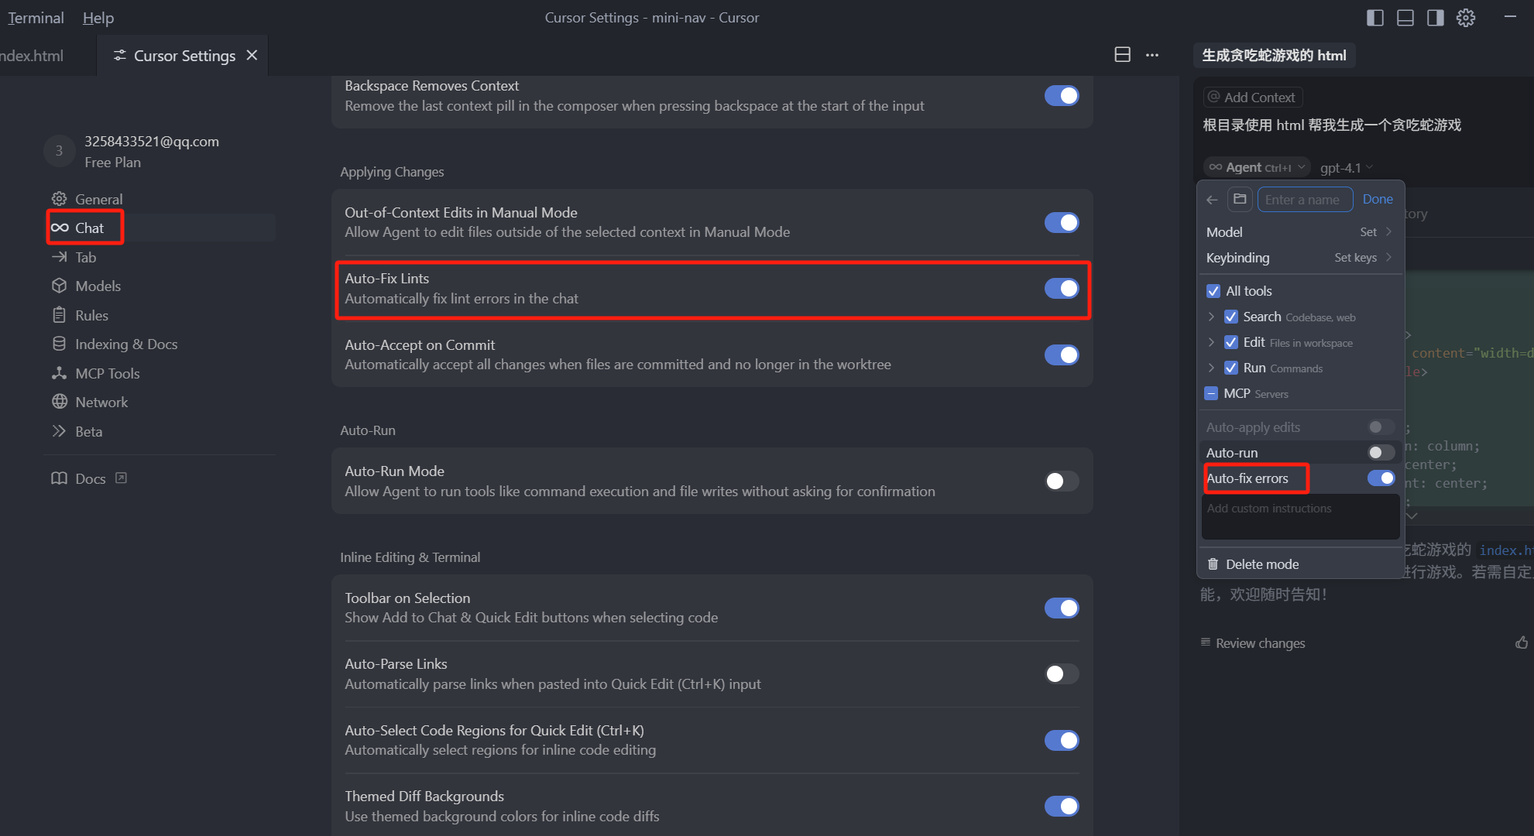
Task: Click General gear icon in sidebar
Action: (59, 199)
